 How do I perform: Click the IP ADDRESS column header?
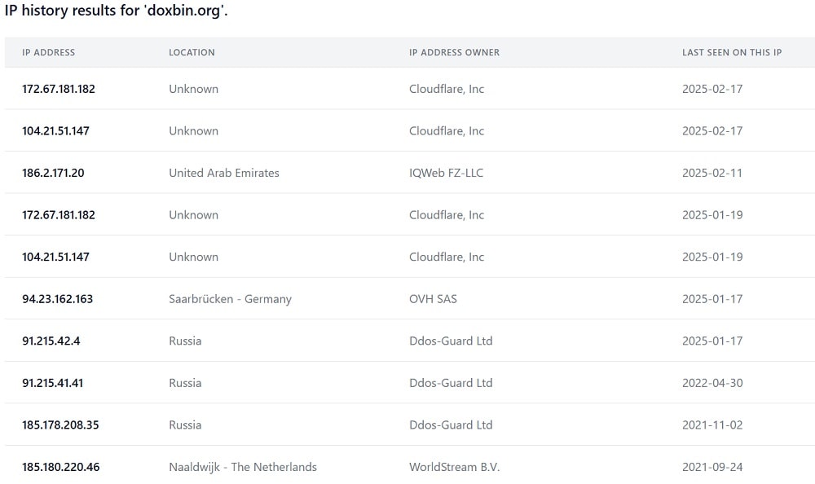tap(48, 52)
